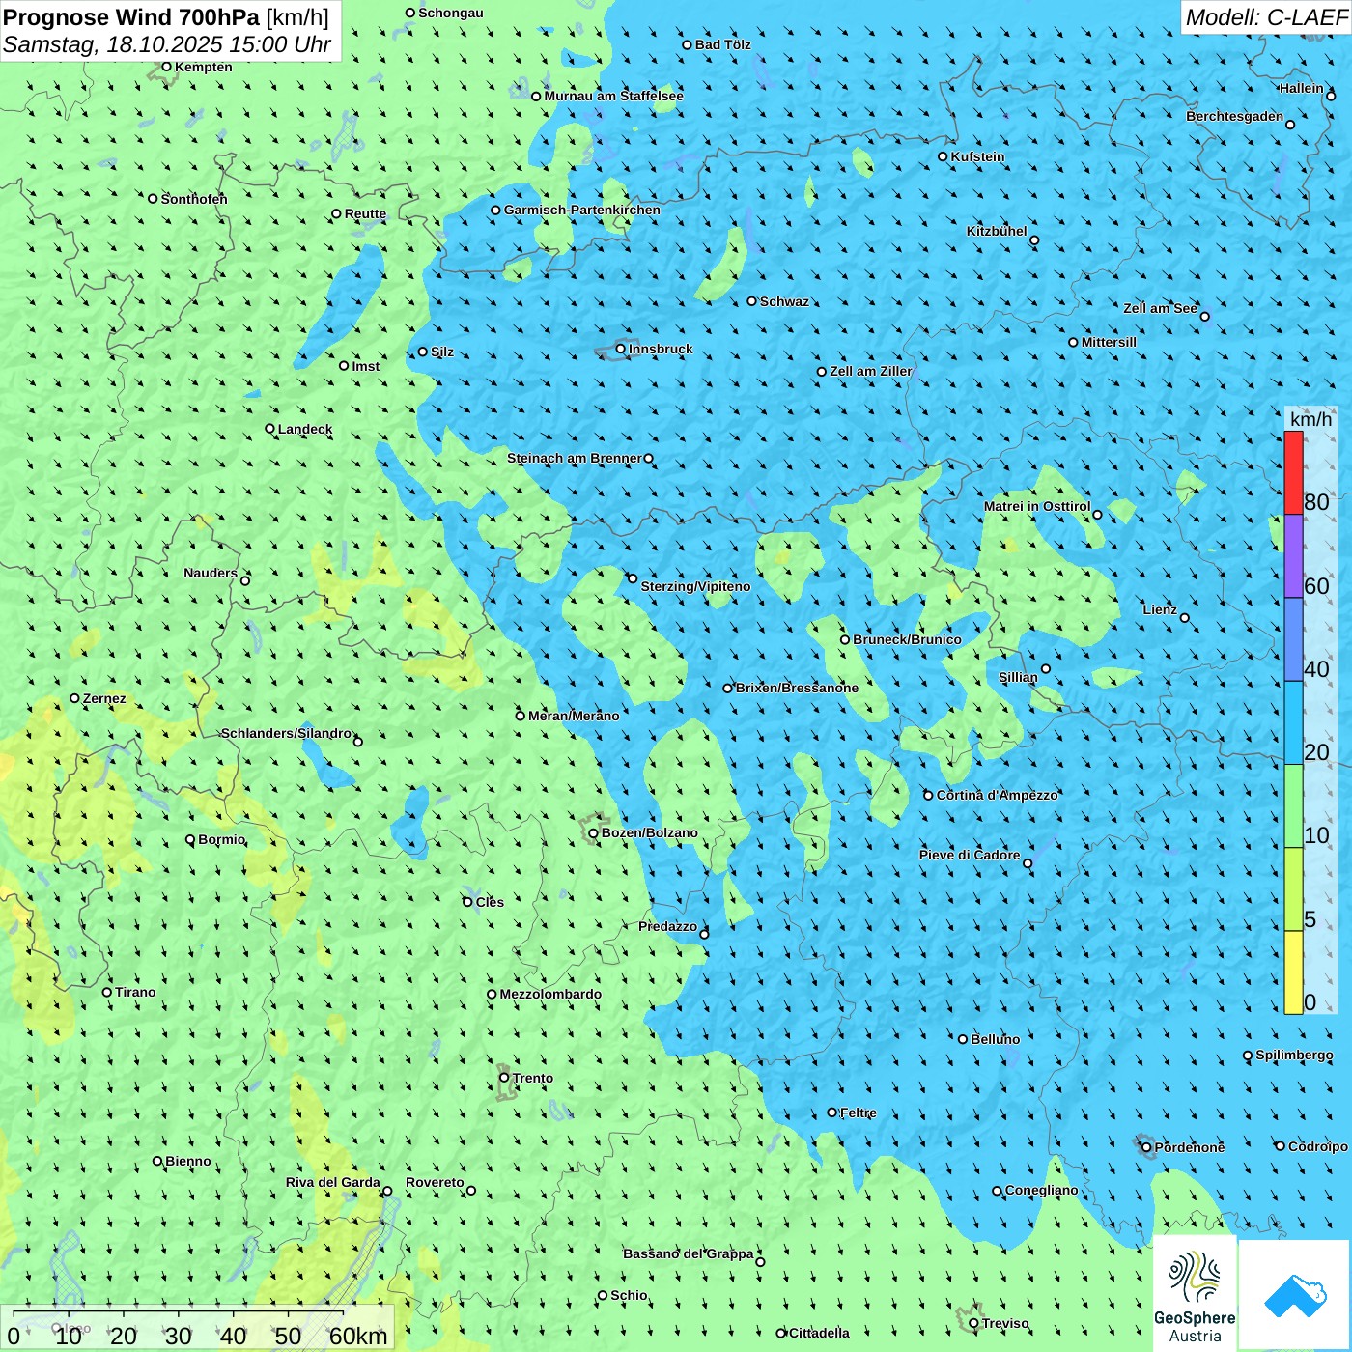The image size is (1352, 1352).
Task: Click the Zell am See label
Action: tap(1160, 308)
